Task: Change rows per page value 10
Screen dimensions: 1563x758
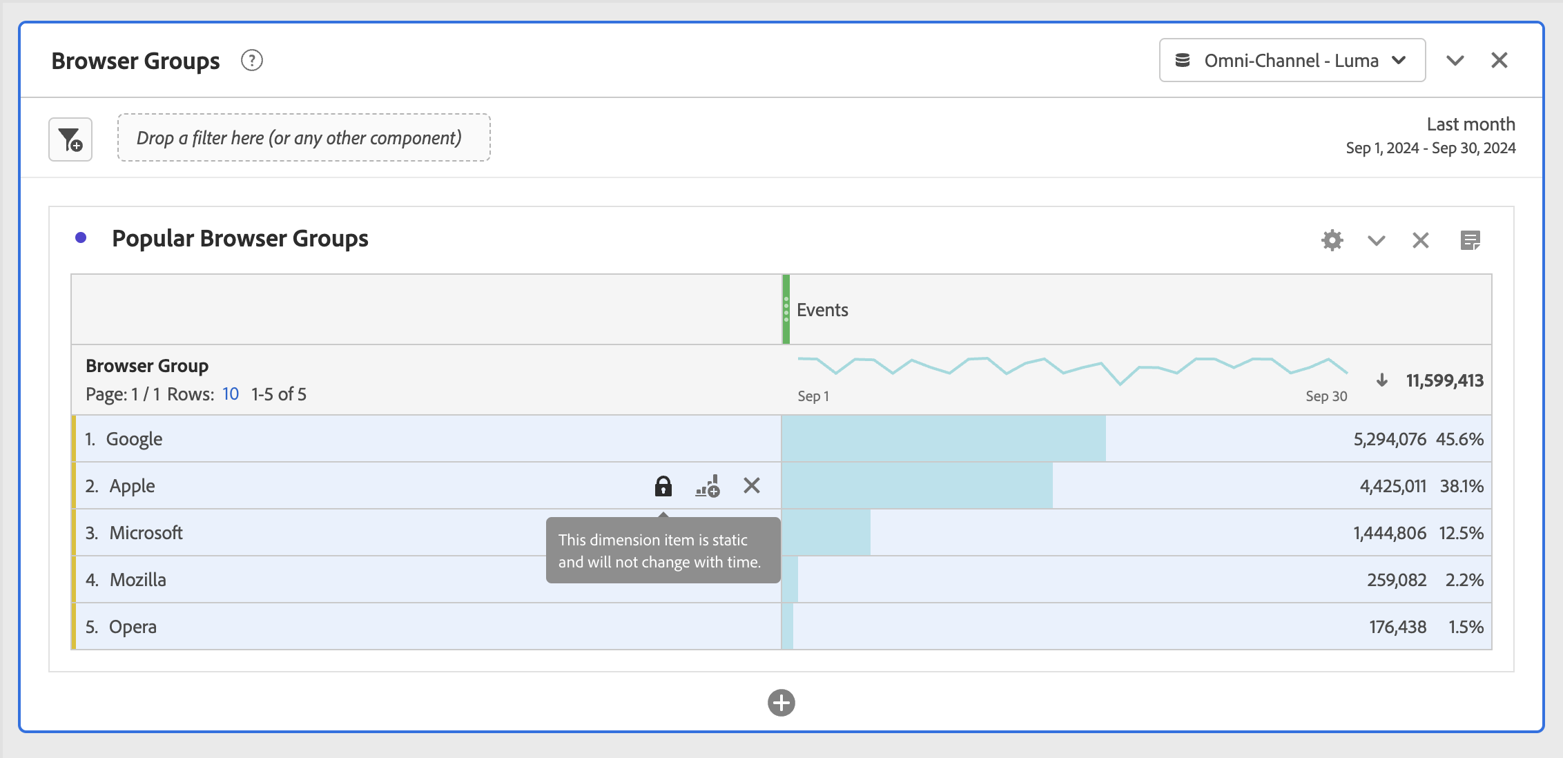Action: click(230, 394)
